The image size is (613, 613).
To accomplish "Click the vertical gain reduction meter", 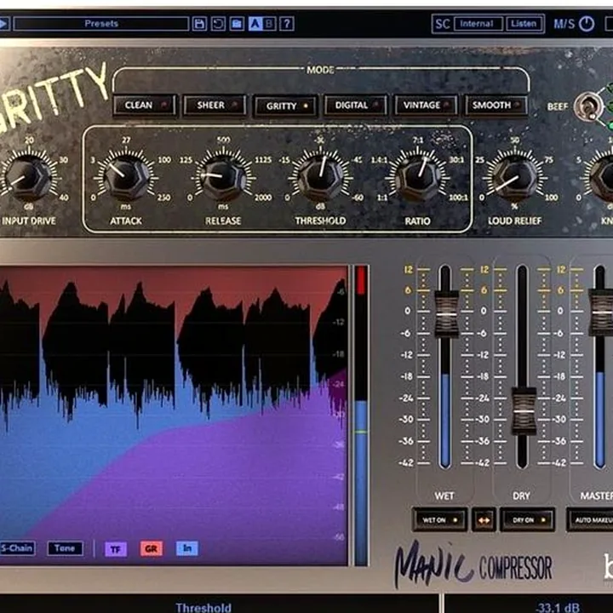I will click(361, 415).
